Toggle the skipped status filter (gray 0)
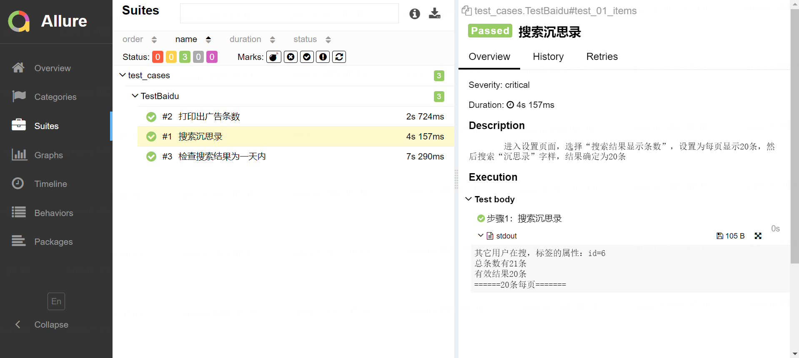Viewport: 799px width, 358px height. (198, 57)
